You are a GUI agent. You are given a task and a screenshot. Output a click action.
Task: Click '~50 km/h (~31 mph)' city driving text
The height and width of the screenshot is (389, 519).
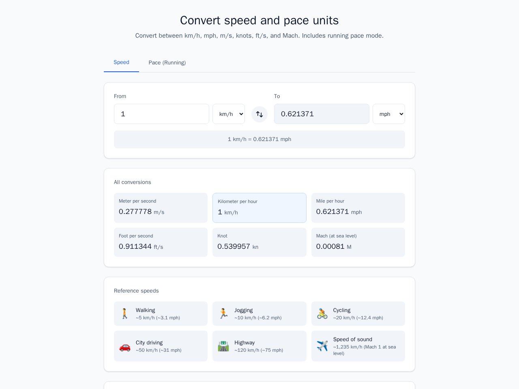tap(159, 350)
